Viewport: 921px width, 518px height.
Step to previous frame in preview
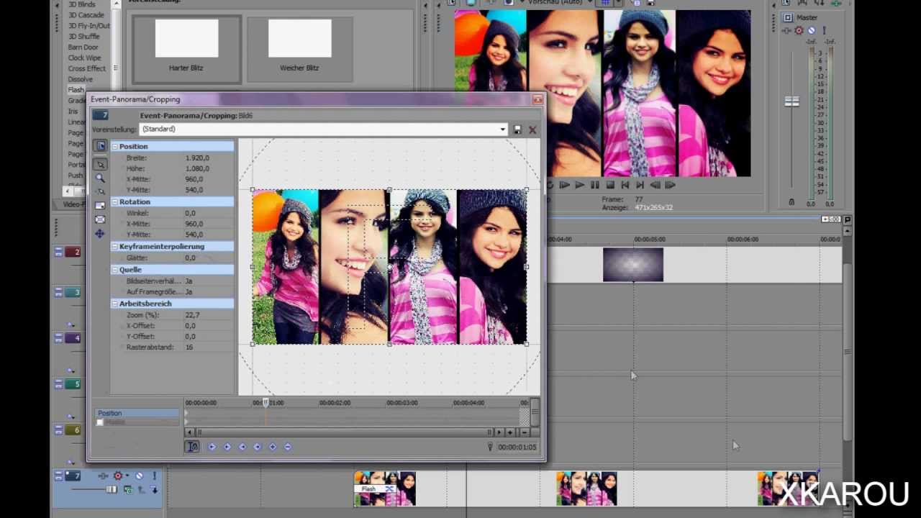point(655,185)
